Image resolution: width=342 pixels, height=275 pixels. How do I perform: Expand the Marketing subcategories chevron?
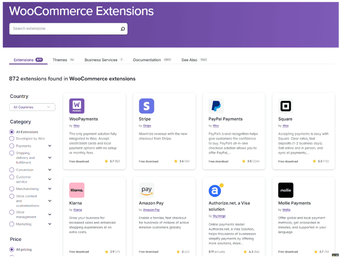click(50, 224)
